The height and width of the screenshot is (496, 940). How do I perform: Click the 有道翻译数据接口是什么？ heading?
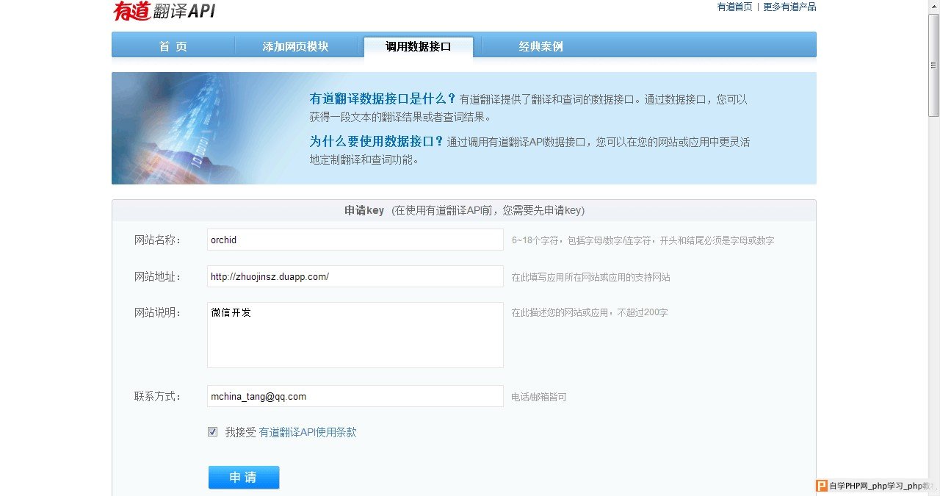[383, 98]
